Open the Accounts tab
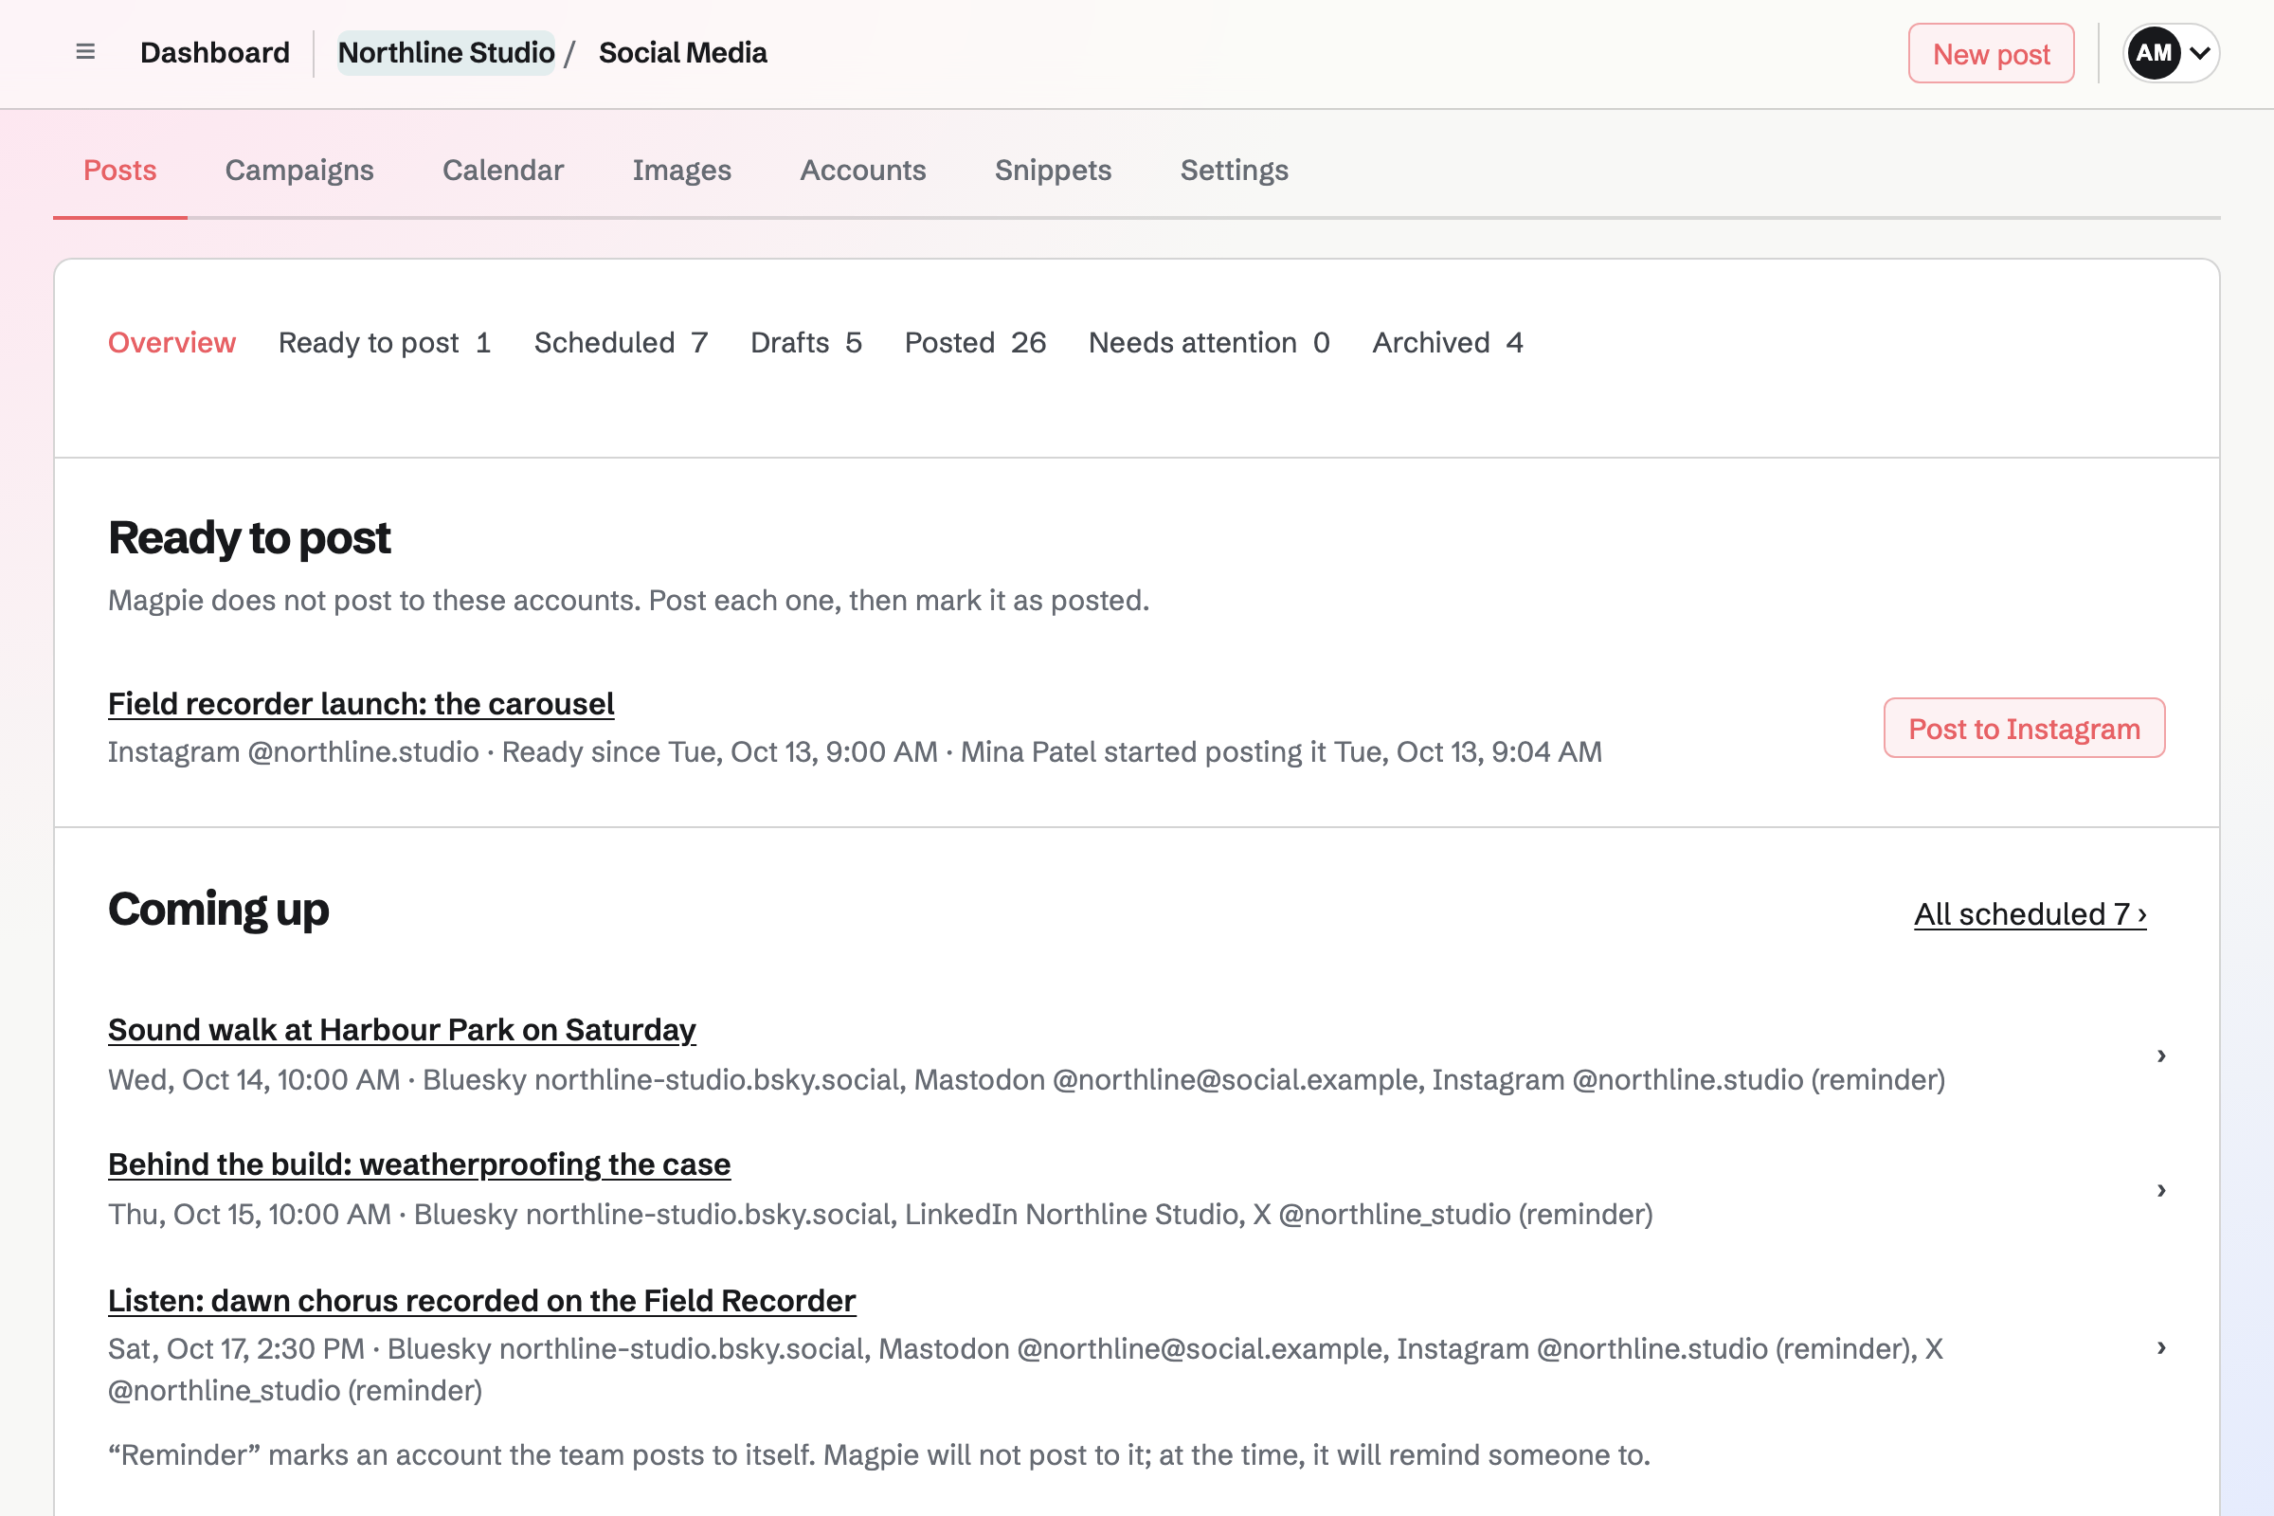The width and height of the screenshot is (2274, 1516). click(862, 171)
